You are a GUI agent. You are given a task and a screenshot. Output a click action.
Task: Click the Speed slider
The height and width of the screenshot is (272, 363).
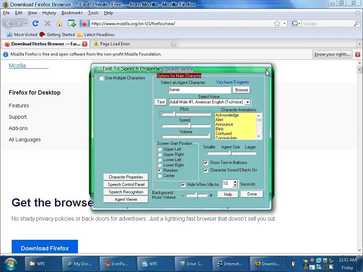186,126
